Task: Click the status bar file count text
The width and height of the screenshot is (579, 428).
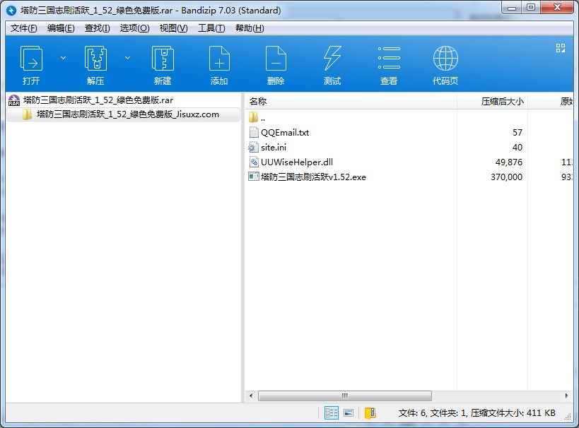Action: click(476, 413)
